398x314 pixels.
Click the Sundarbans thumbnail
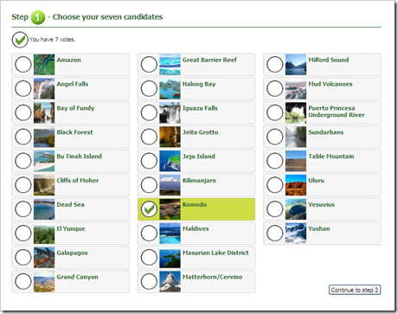(296, 137)
